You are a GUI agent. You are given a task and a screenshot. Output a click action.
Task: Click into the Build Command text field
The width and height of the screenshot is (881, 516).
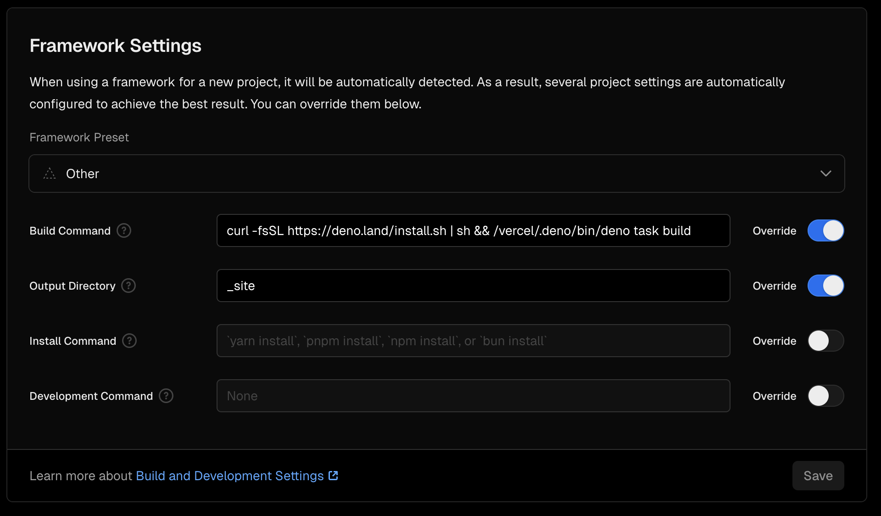473,230
